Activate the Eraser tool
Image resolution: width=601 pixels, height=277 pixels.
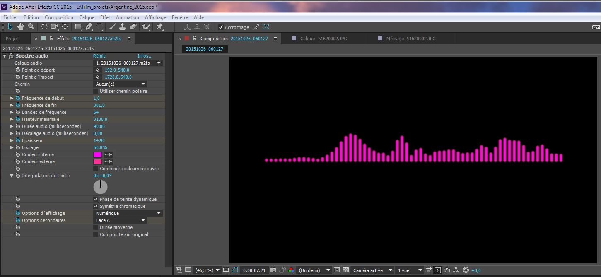pos(133,27)
